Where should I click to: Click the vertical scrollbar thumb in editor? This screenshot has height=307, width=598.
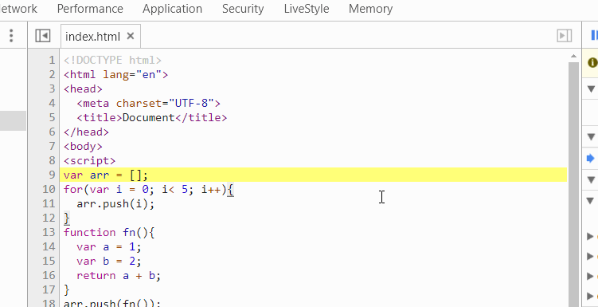[573, 183]
